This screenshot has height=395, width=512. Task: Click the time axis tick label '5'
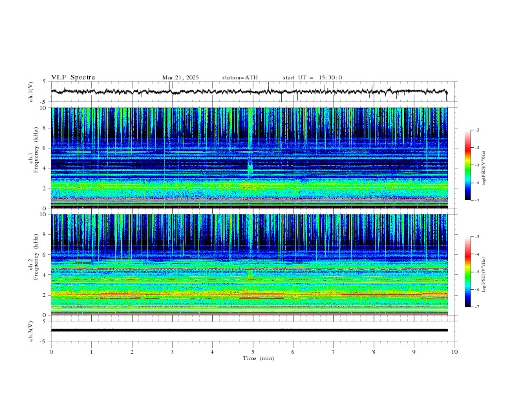coord(253,352)
